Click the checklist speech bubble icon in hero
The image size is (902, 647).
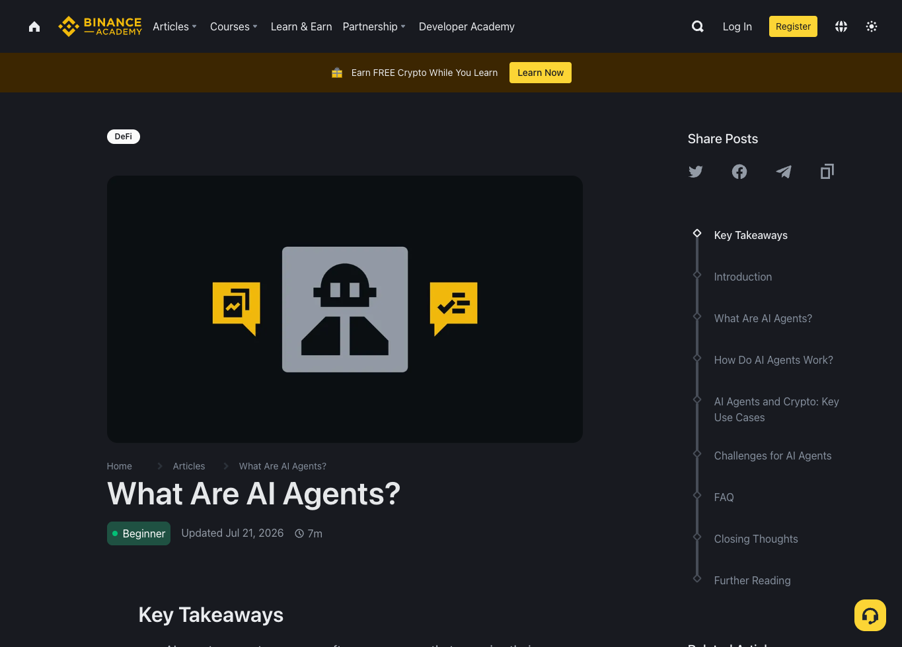pyautogui.click(x=453, y=308)
